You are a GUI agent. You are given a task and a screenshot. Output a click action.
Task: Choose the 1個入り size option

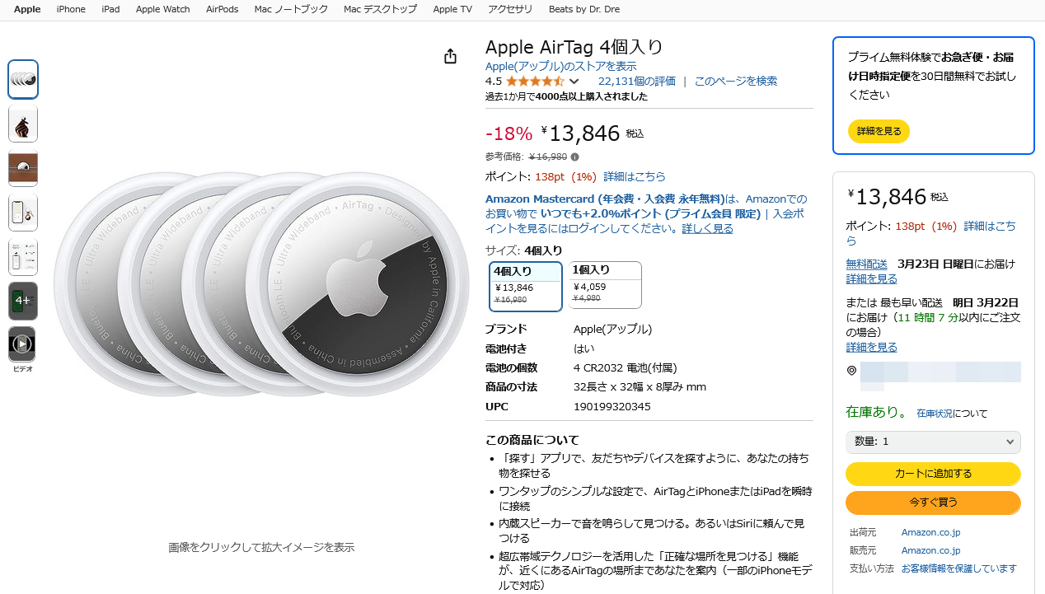coord(604,284)
